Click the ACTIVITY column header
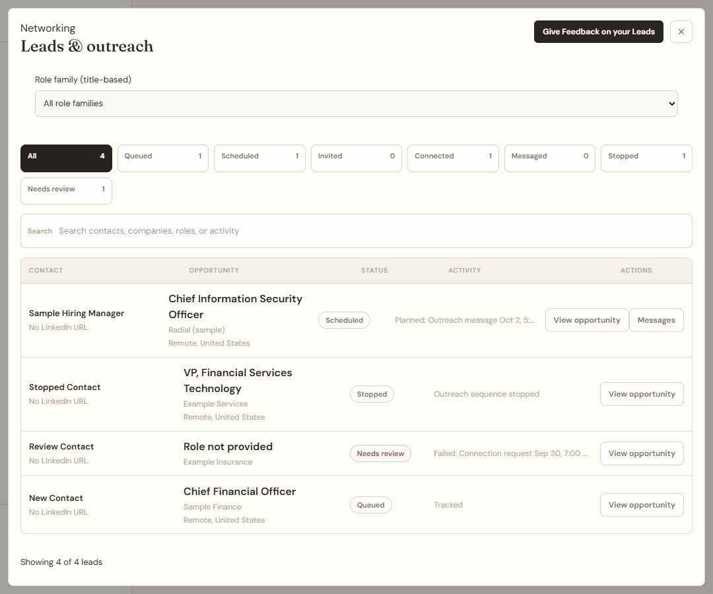 pyautogui.click(x=464, y=271)
